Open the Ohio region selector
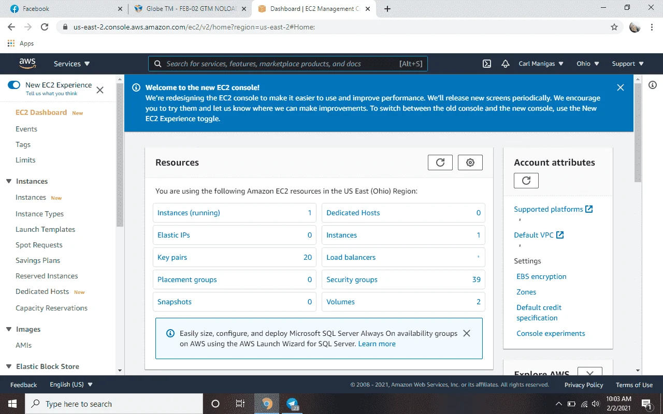Image resolution: width=663 pixels, height=414 pixels. click(x=588, y=64)
